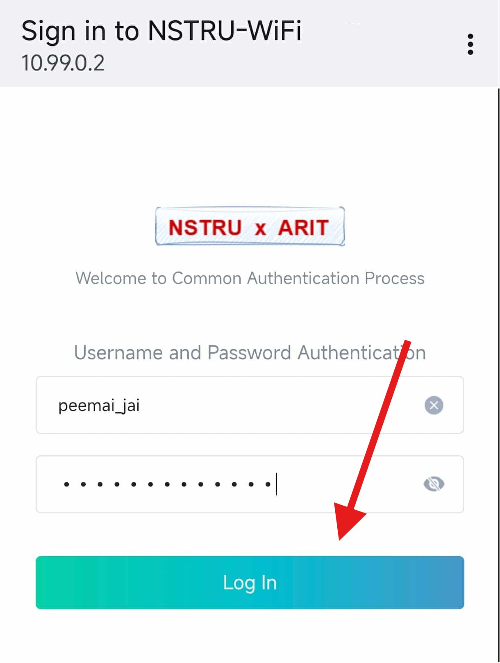Place the cursor after the password dots
The image size is (500, 663).
(x=277, y=484)
